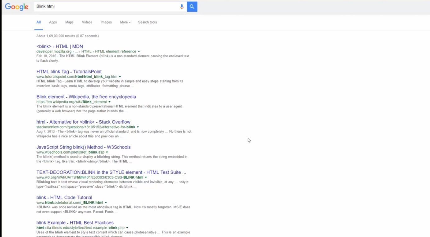Image resolution: width=430 pixels, height=237 pixels.
Task: Expand dropdown arrow beside htmlcodetutorial.com URL
Action: (x=106, y=203)
